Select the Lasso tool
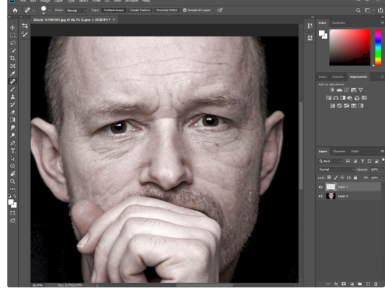The width and height of the screenshot is (385, 288). pos(13,43)
